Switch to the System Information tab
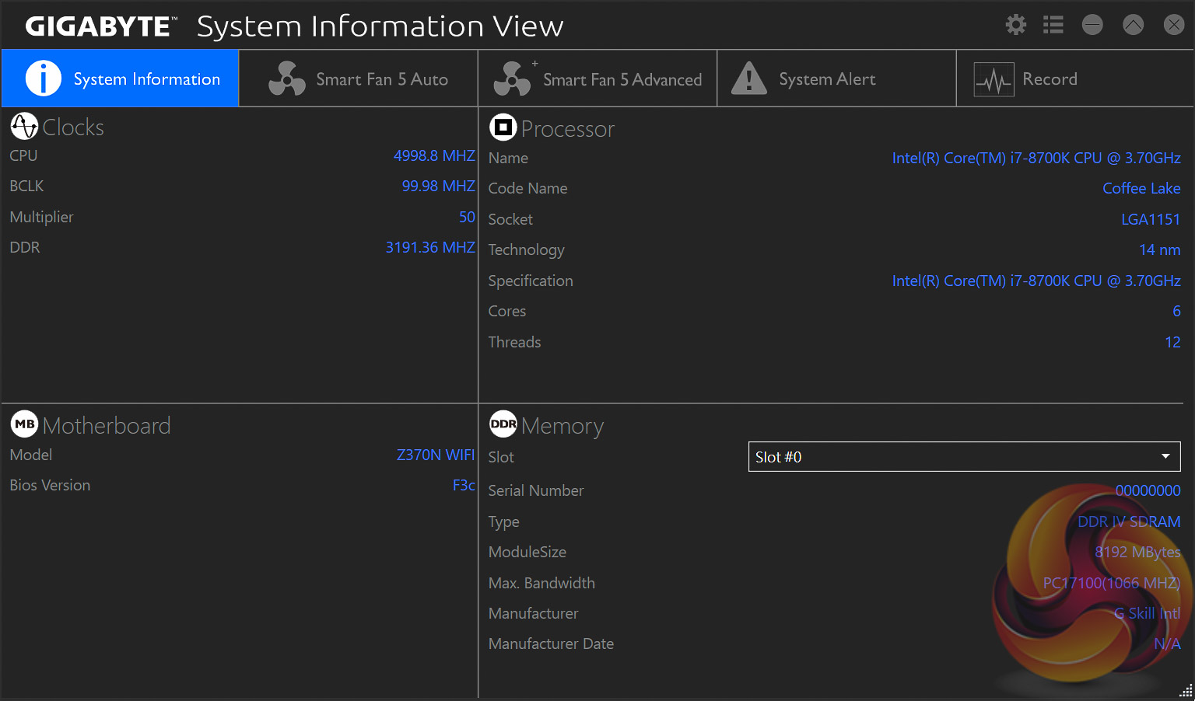This screenshot has height=701, width=1195. point(121,78)
